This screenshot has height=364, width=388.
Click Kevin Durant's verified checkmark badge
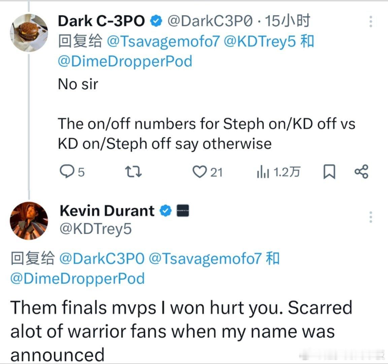(x=166, y=211)
